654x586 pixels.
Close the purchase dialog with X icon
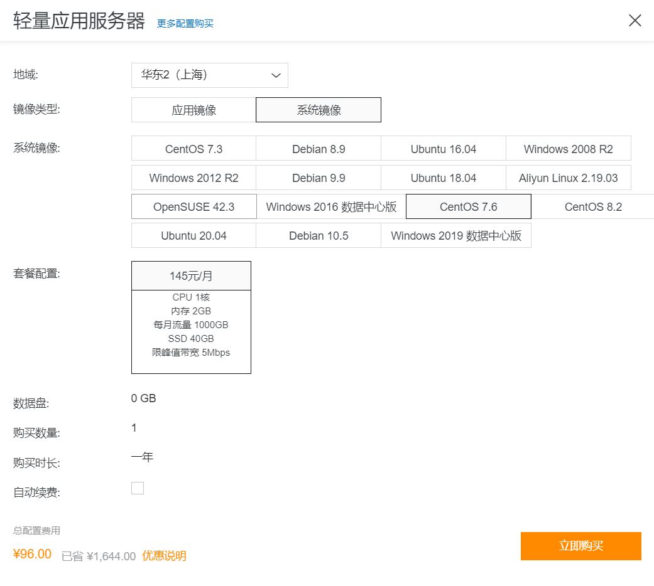(x=635, y=20)
